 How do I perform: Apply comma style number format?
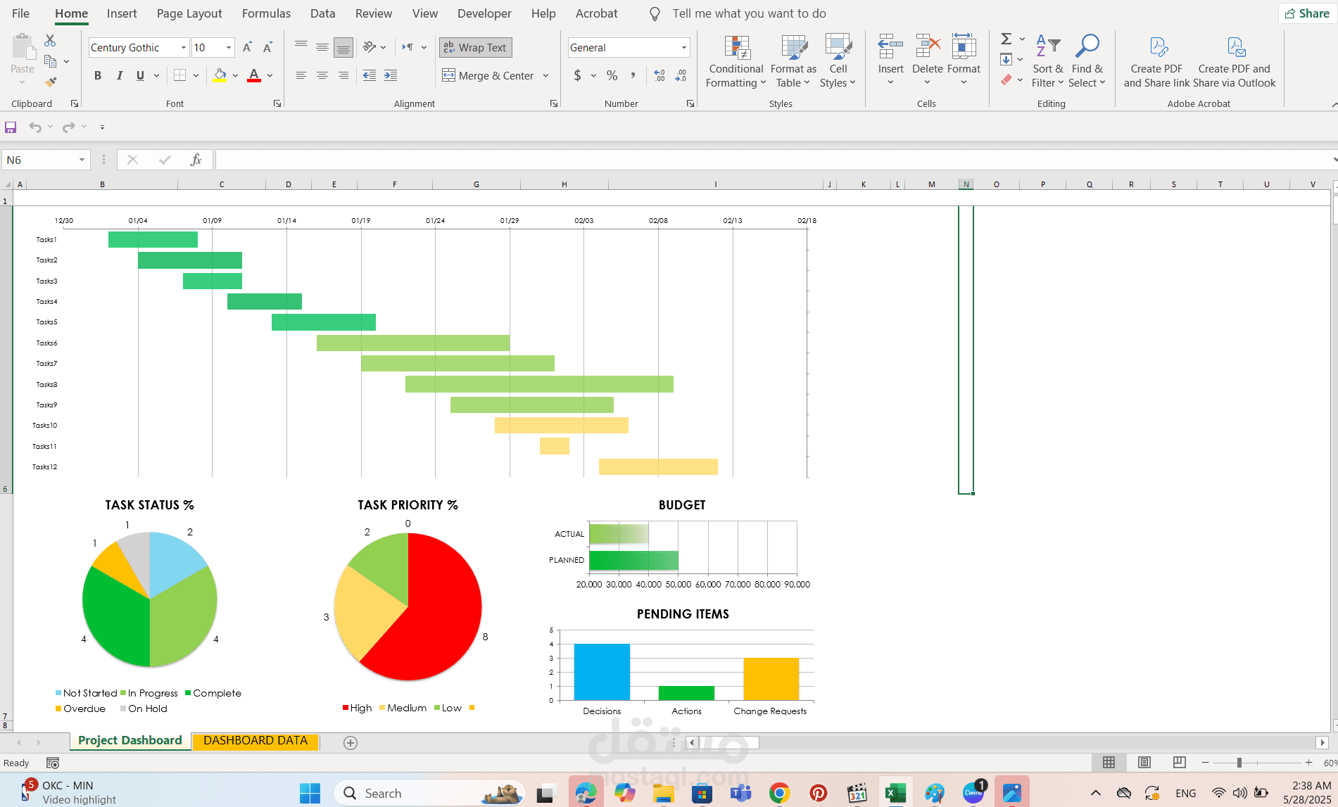click(x=633, y=75)
